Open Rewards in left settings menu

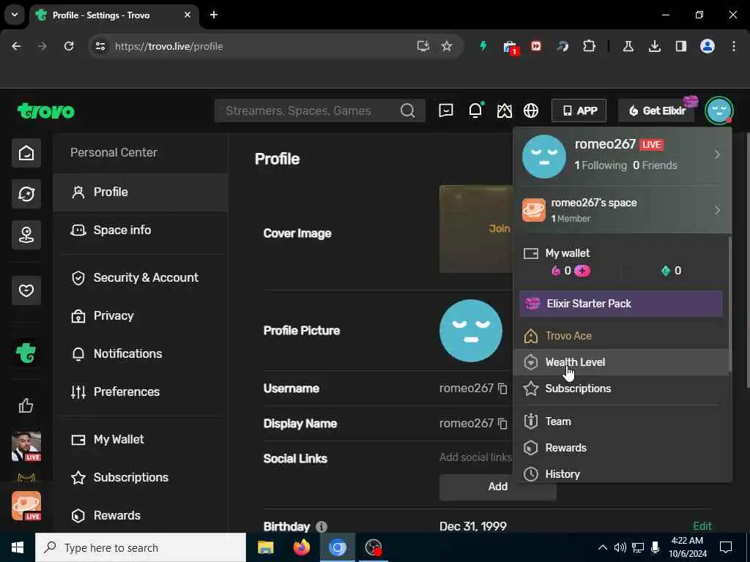[140, 516]
